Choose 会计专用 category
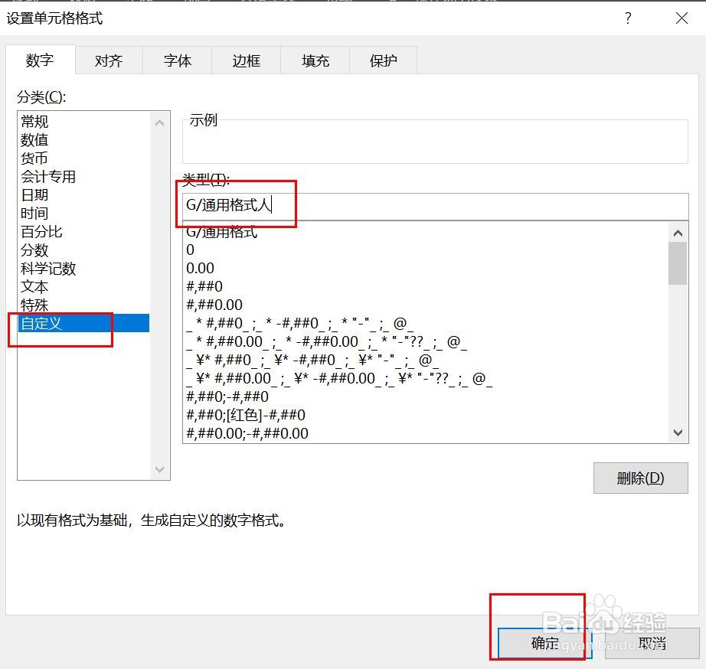 coord(83,177)
